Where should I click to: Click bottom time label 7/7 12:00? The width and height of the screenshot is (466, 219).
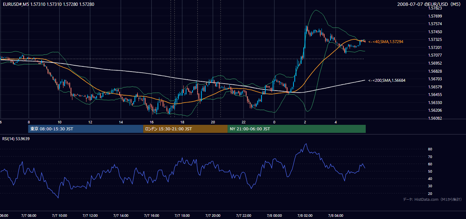click(x=90, y=216)
